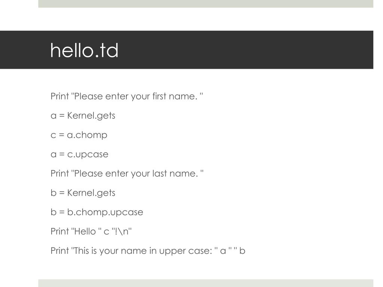383x287 pixels.
Task: Click the variable 'b' ending the last line
Action: click(x=242, y=251)
